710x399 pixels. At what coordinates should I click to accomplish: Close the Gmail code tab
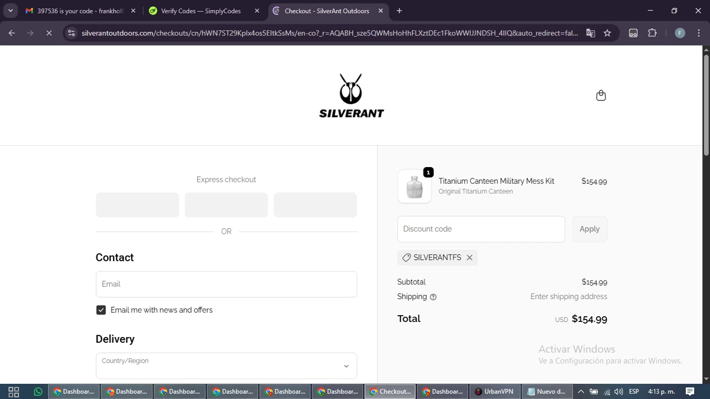133,10
